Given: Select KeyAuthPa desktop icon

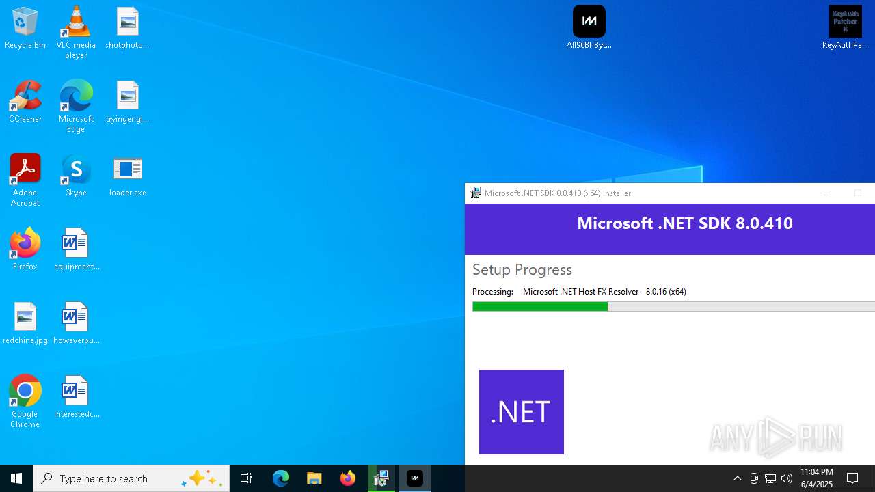Looking at the screenshot, I should coord(845,28).
